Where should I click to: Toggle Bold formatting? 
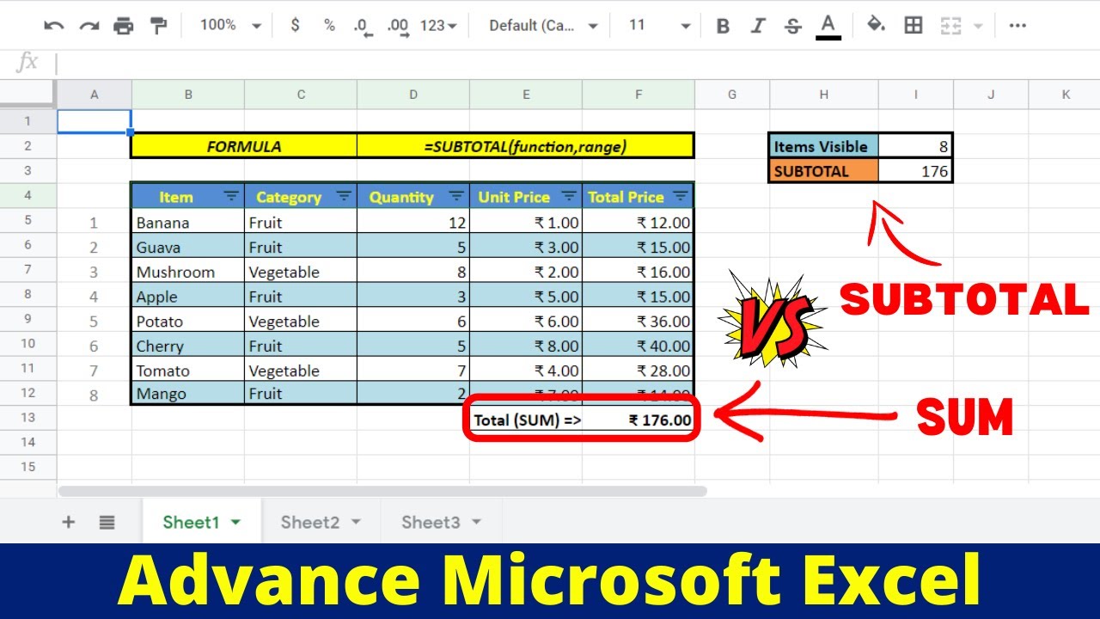(723, 27)
